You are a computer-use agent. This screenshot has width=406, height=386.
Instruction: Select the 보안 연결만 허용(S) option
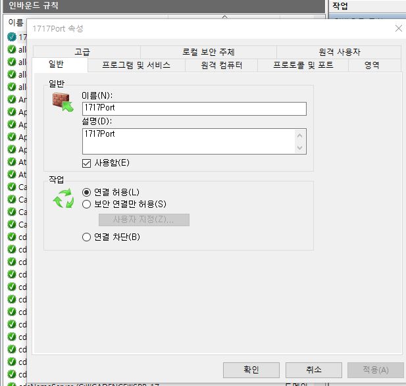click(x=86, y=205)
